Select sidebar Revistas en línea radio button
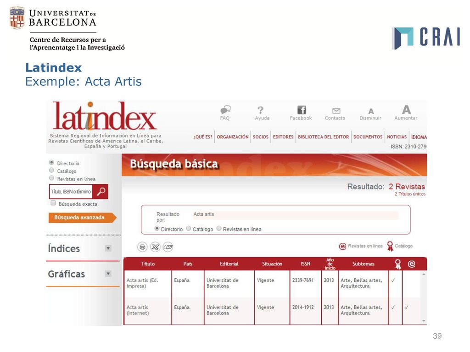The height and width of the screenshot is (352, 470). 51,178
